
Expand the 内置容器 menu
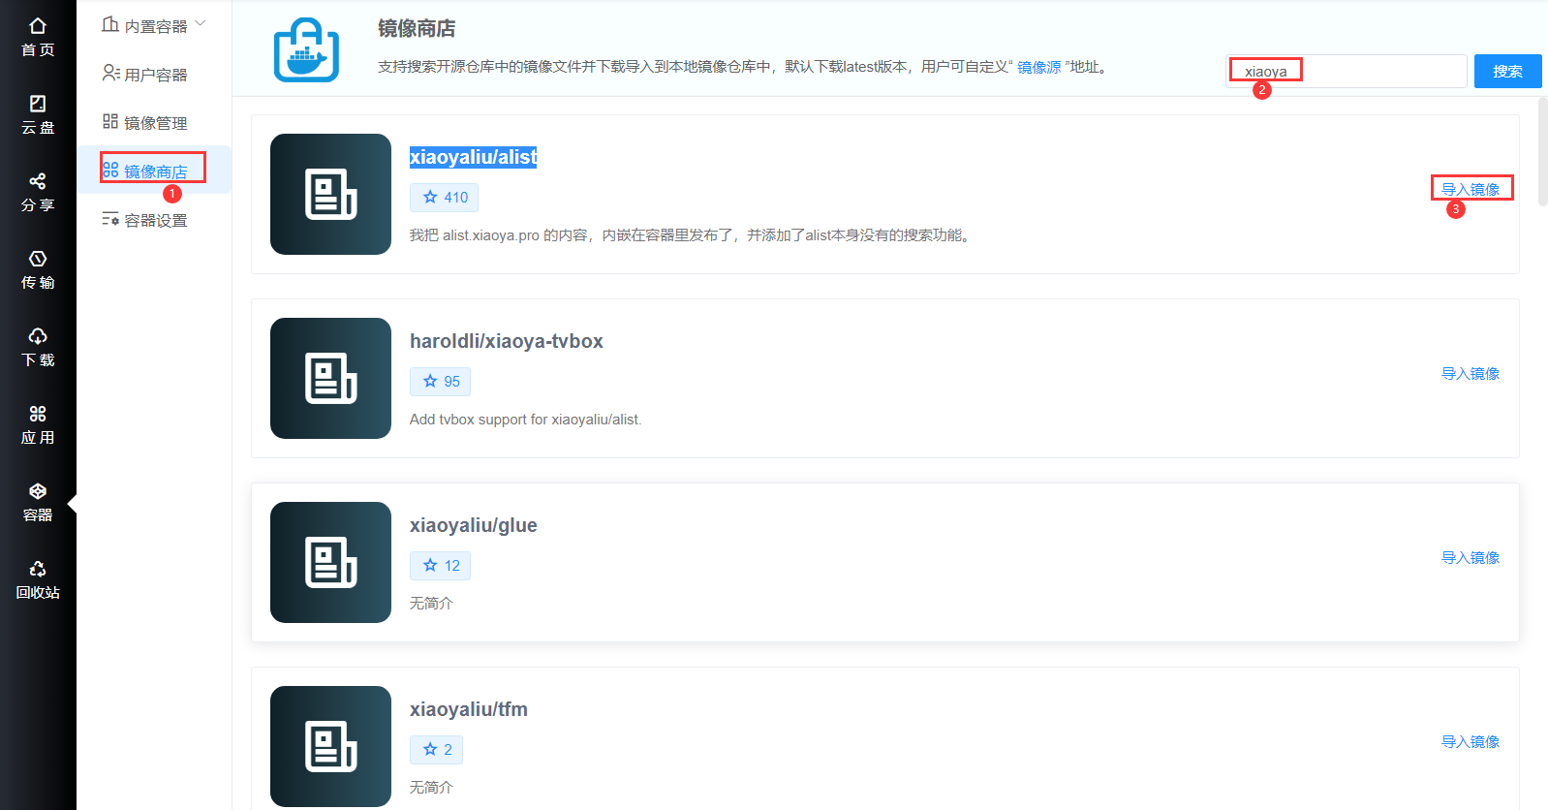(x=154, y=25)
